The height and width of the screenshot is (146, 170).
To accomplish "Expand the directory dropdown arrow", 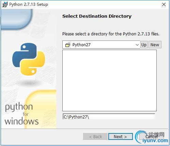I will [x=137, y=45].
